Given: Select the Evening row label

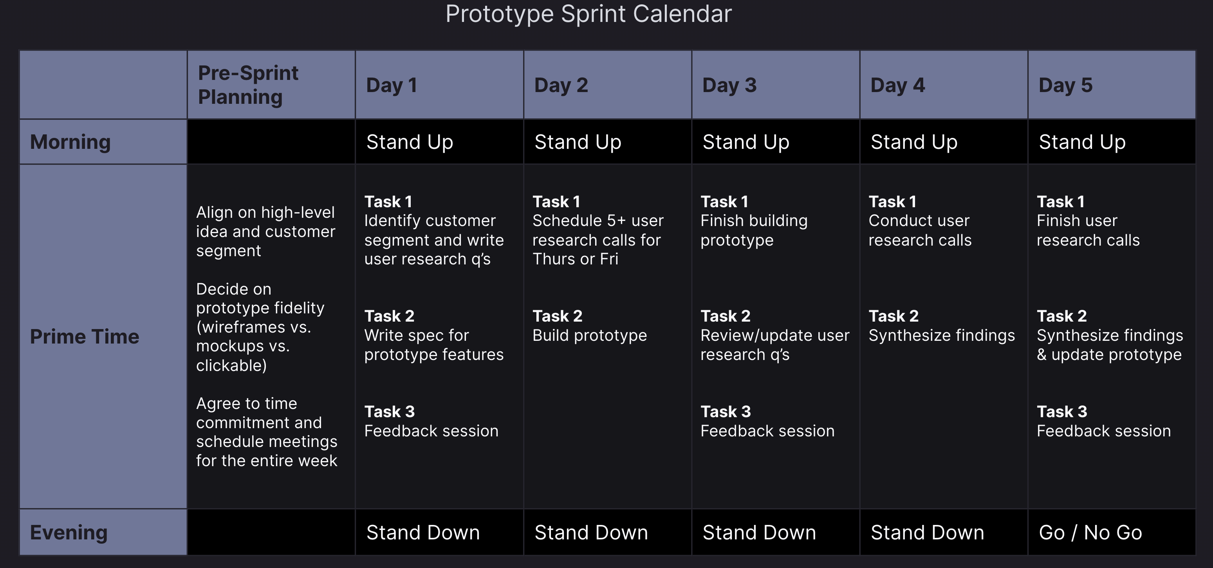Looking at the screenshot, I should pyautogui.click(x=69, y=533).
